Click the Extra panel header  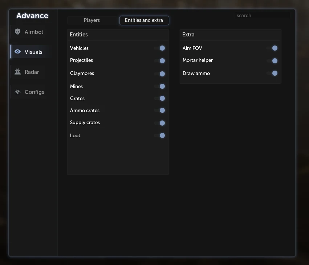click(230, 35)
